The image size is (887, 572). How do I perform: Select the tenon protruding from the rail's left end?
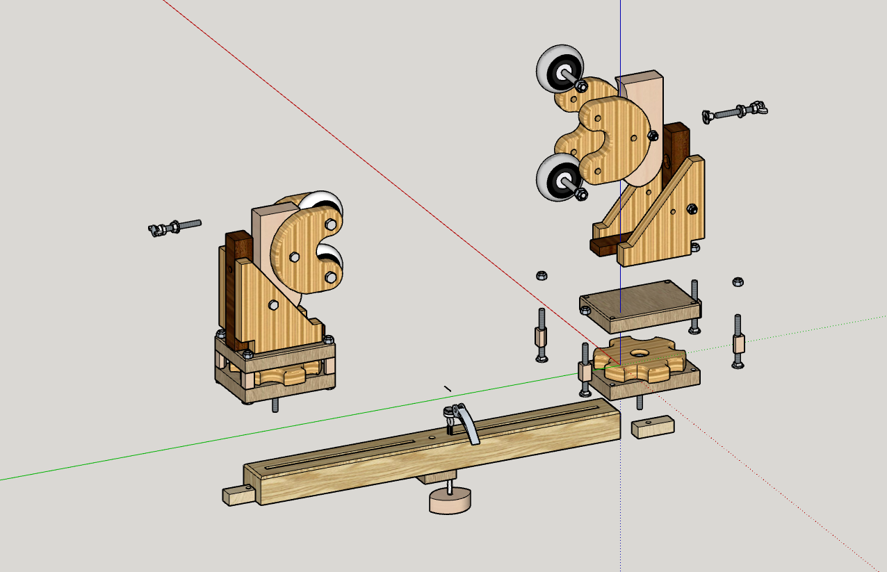[240, 496]
